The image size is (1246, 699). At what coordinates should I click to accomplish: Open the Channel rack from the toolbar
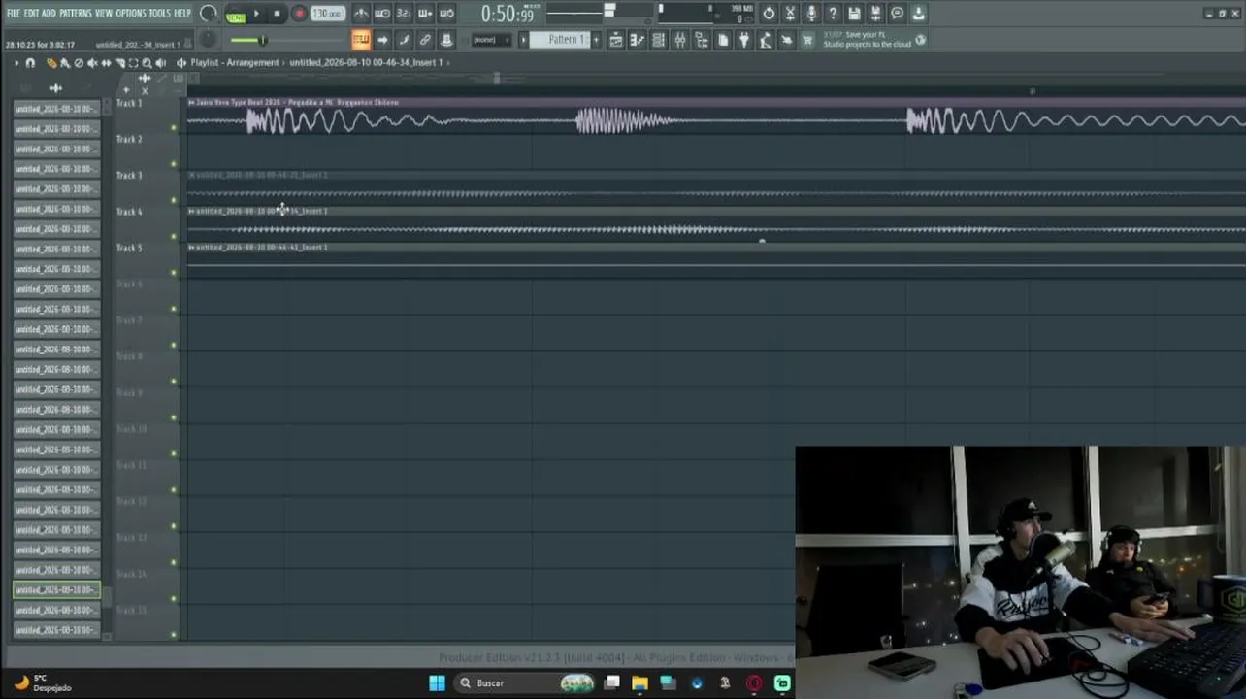pos(658,40)
